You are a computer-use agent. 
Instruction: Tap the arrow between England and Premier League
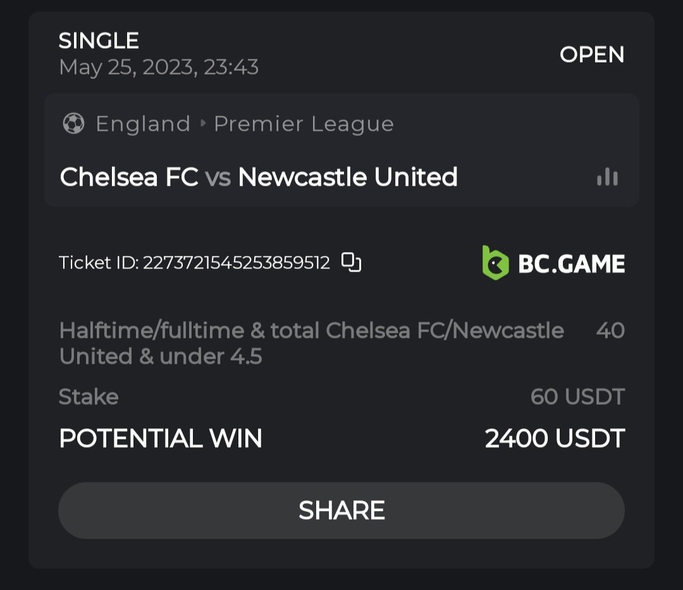(x=203, y=124)
